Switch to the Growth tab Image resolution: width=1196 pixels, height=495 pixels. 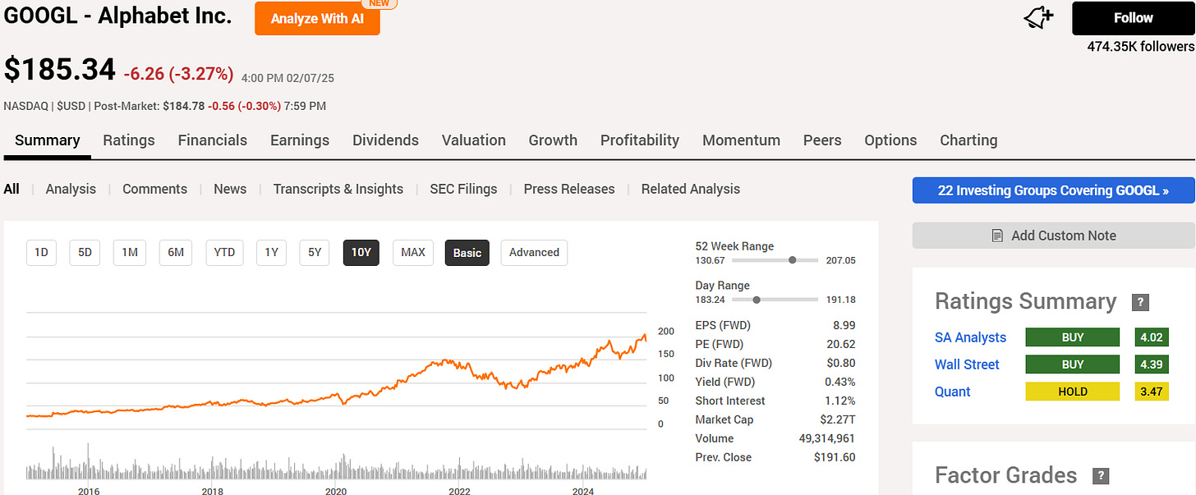(553, 140)
